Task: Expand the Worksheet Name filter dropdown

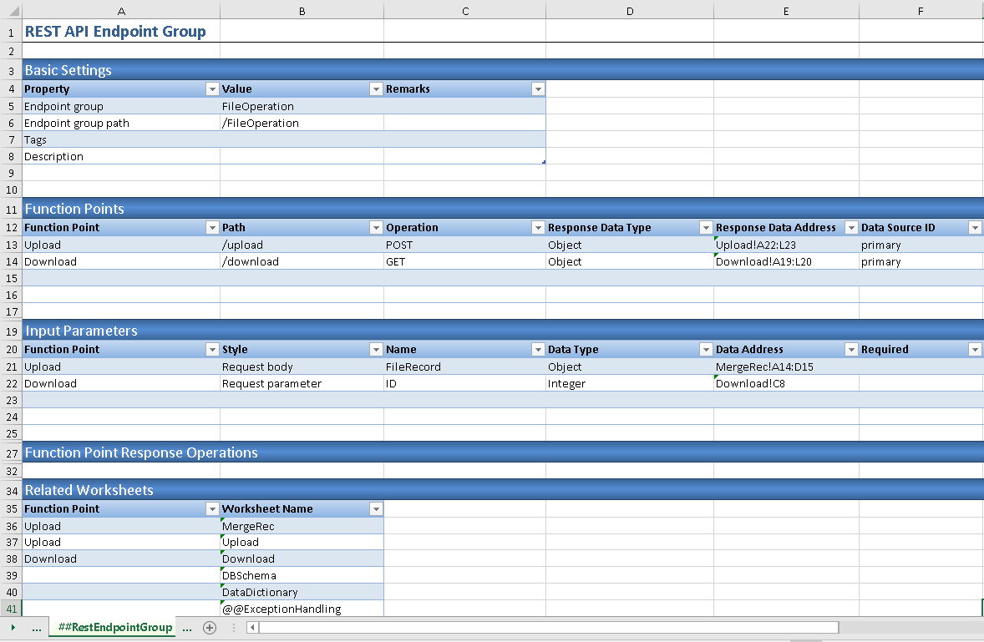Action: 375,509
